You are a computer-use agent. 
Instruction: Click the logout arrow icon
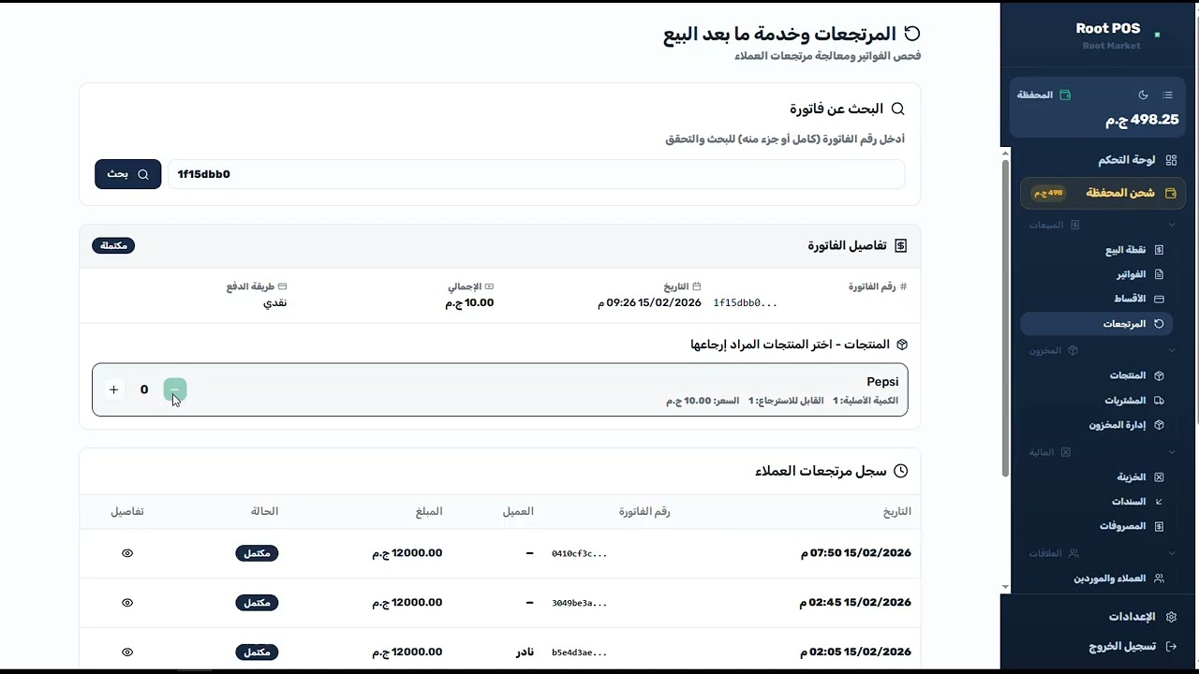[x=1171, y=647]
